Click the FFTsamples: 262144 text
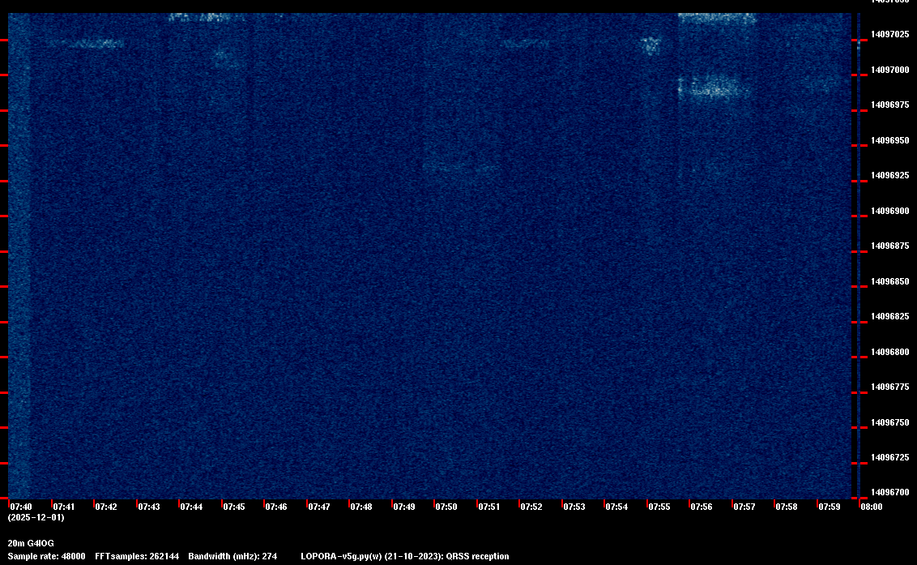This screenshot has height=565, width=917. (137, 556)
